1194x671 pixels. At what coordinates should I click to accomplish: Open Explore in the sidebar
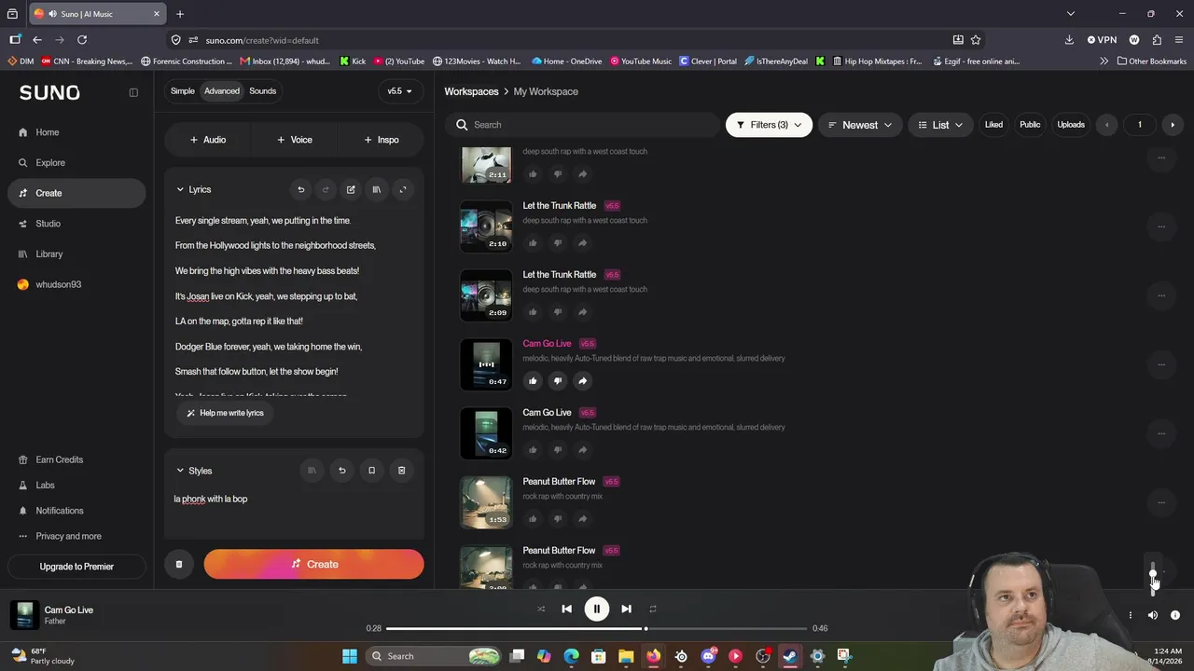[76, 163]
